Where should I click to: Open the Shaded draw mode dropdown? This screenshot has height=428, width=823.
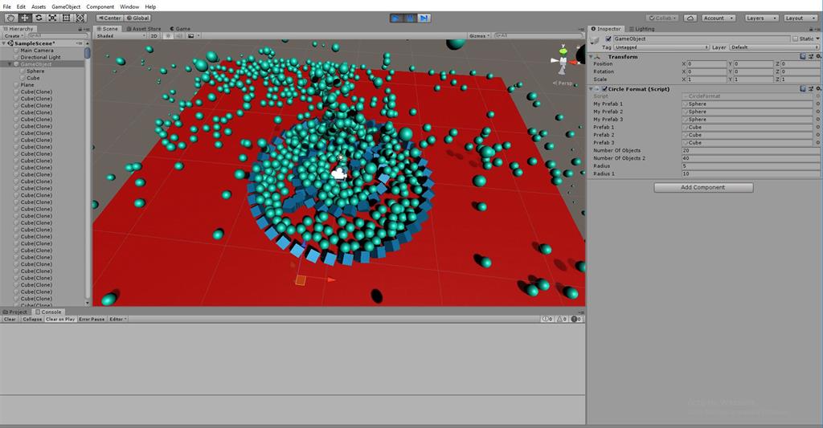tap(121, 35)
